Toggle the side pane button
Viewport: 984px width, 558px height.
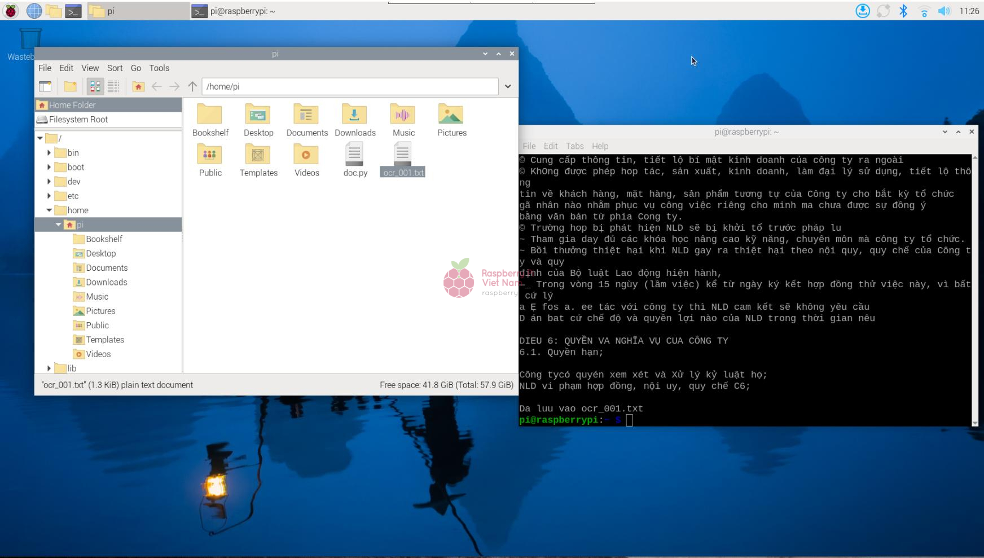point(45,86)
